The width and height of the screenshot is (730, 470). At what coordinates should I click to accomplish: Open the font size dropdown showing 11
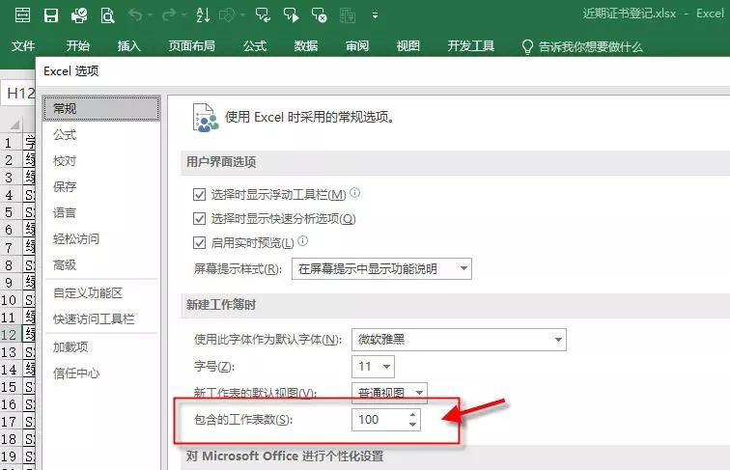coord(374,366)
